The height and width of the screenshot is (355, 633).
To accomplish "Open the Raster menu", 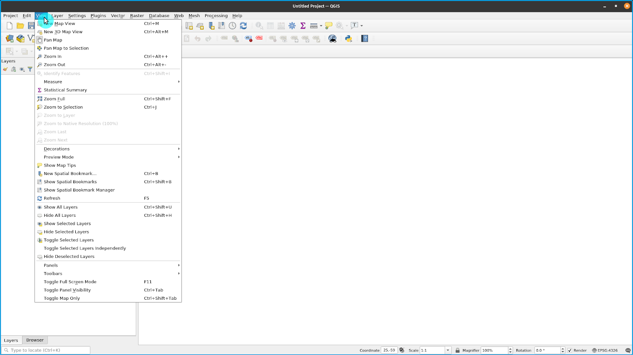I will 137,16.
